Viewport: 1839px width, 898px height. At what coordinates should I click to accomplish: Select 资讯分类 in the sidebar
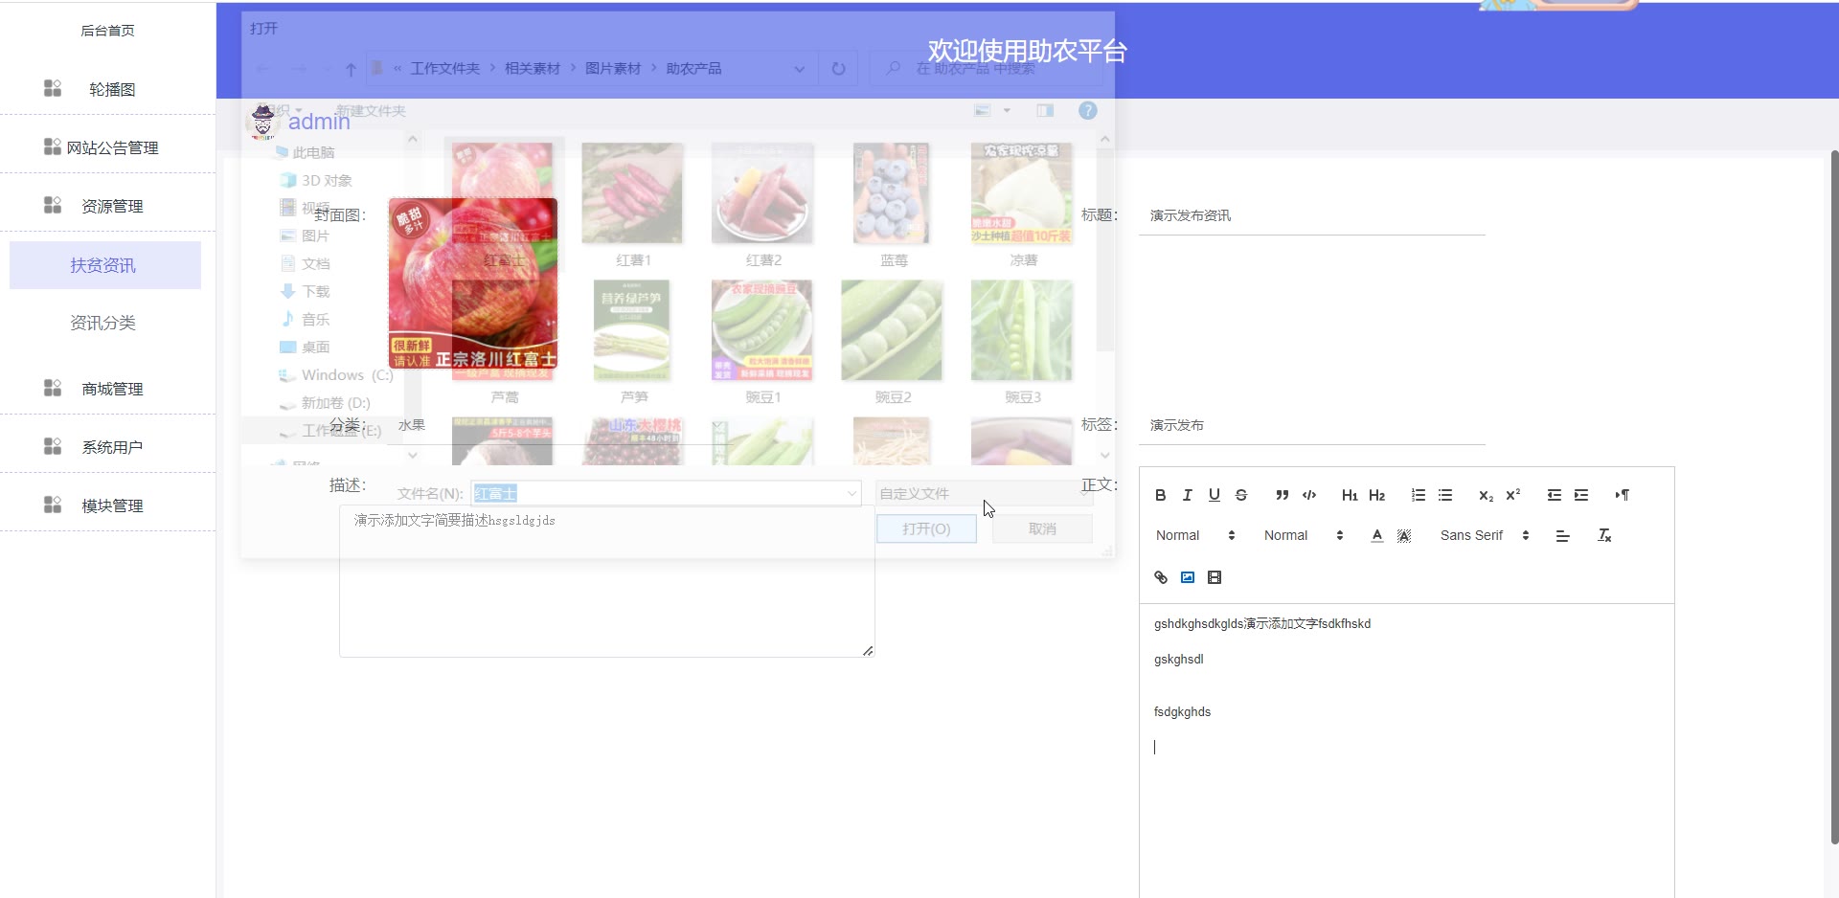coord(104,323)
